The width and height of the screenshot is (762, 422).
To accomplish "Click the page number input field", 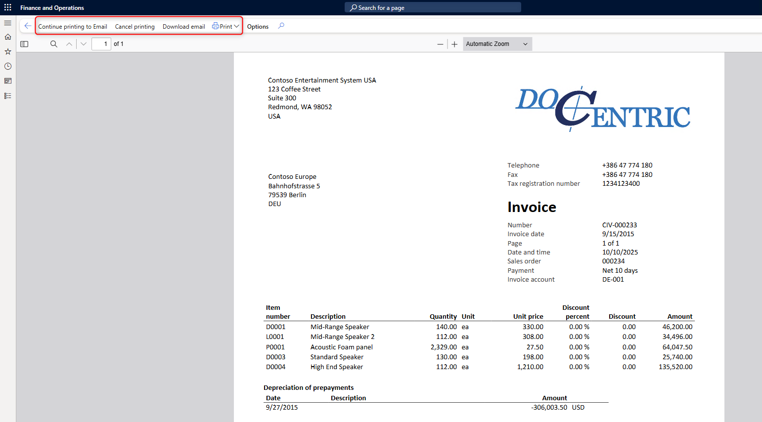I will [101, 44].
